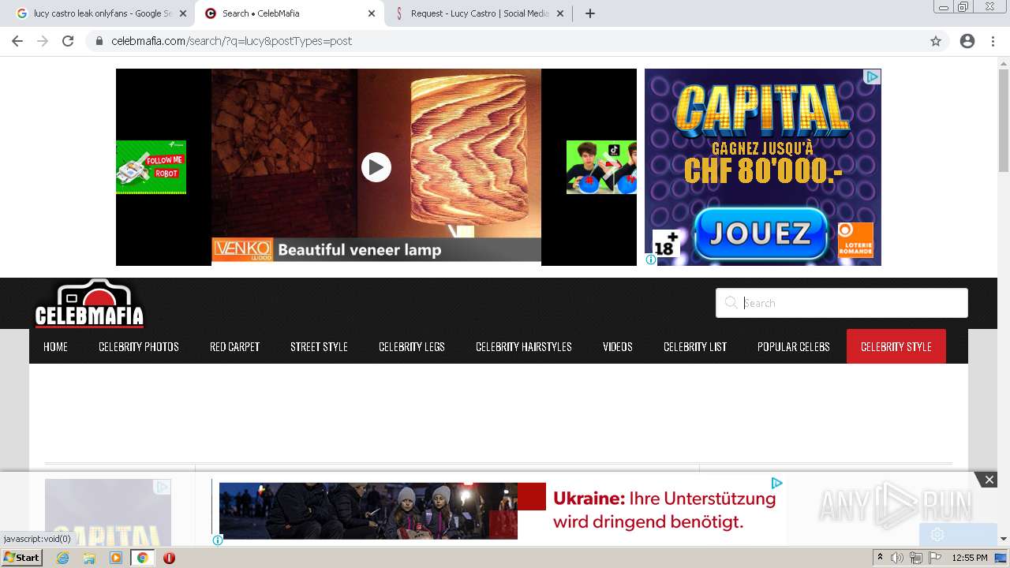The height and width of the screenshot is (568, 1010).
Task: Reload the current page
Action: click(68, 41)
